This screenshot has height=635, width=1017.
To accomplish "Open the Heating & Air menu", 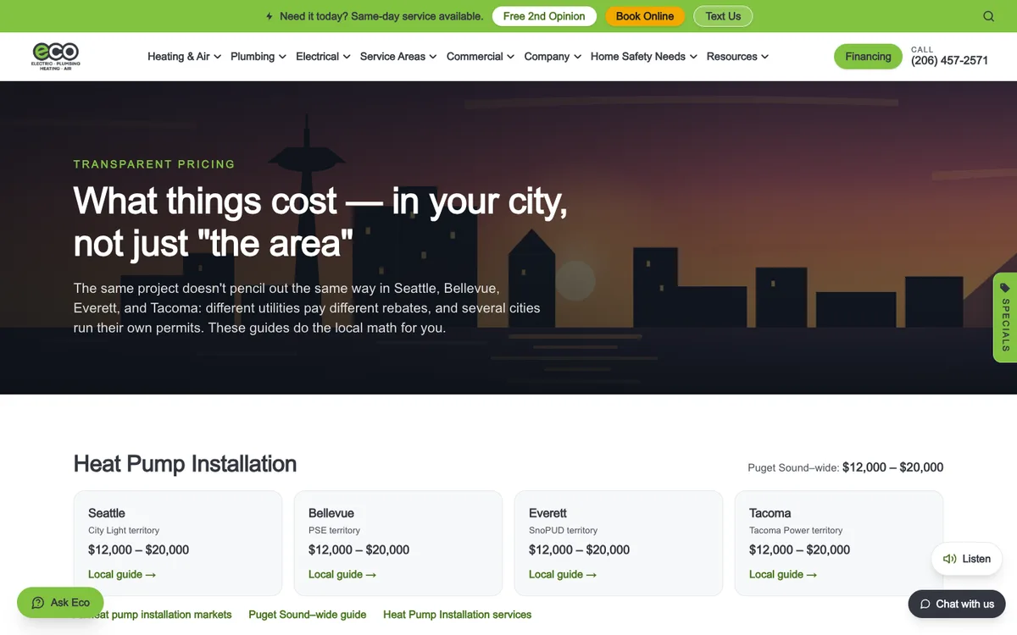I will coord(185,57).
